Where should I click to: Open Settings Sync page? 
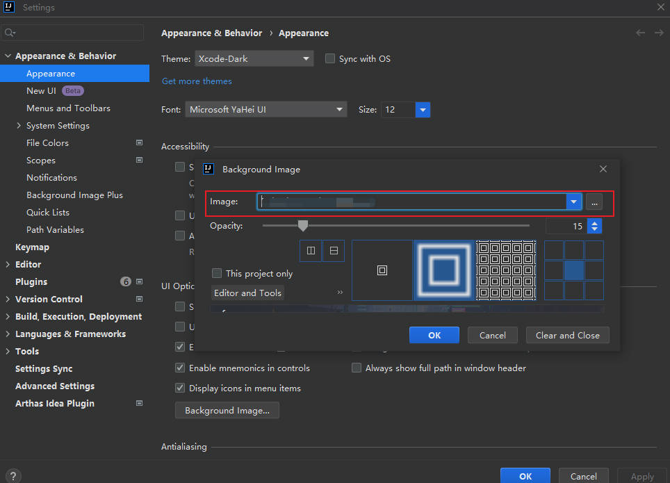pos(44,368)
